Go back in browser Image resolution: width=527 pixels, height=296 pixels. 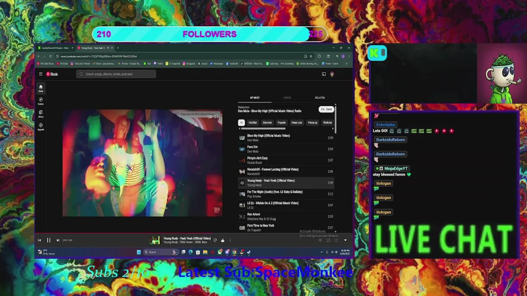(39, 56)
